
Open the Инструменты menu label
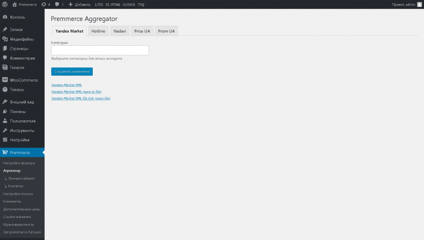22,131
